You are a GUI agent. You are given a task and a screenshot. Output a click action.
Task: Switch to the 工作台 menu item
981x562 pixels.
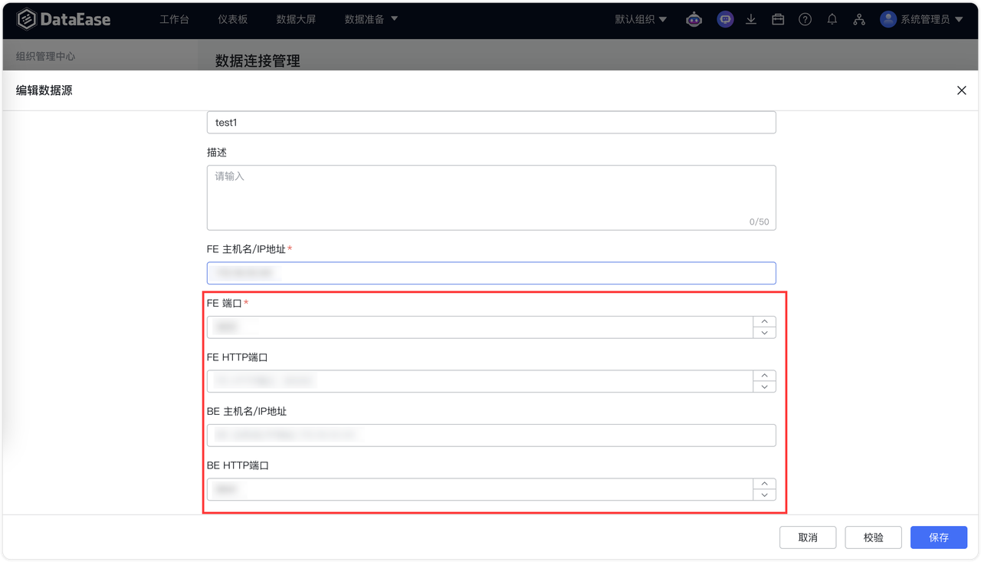(174, 19)
